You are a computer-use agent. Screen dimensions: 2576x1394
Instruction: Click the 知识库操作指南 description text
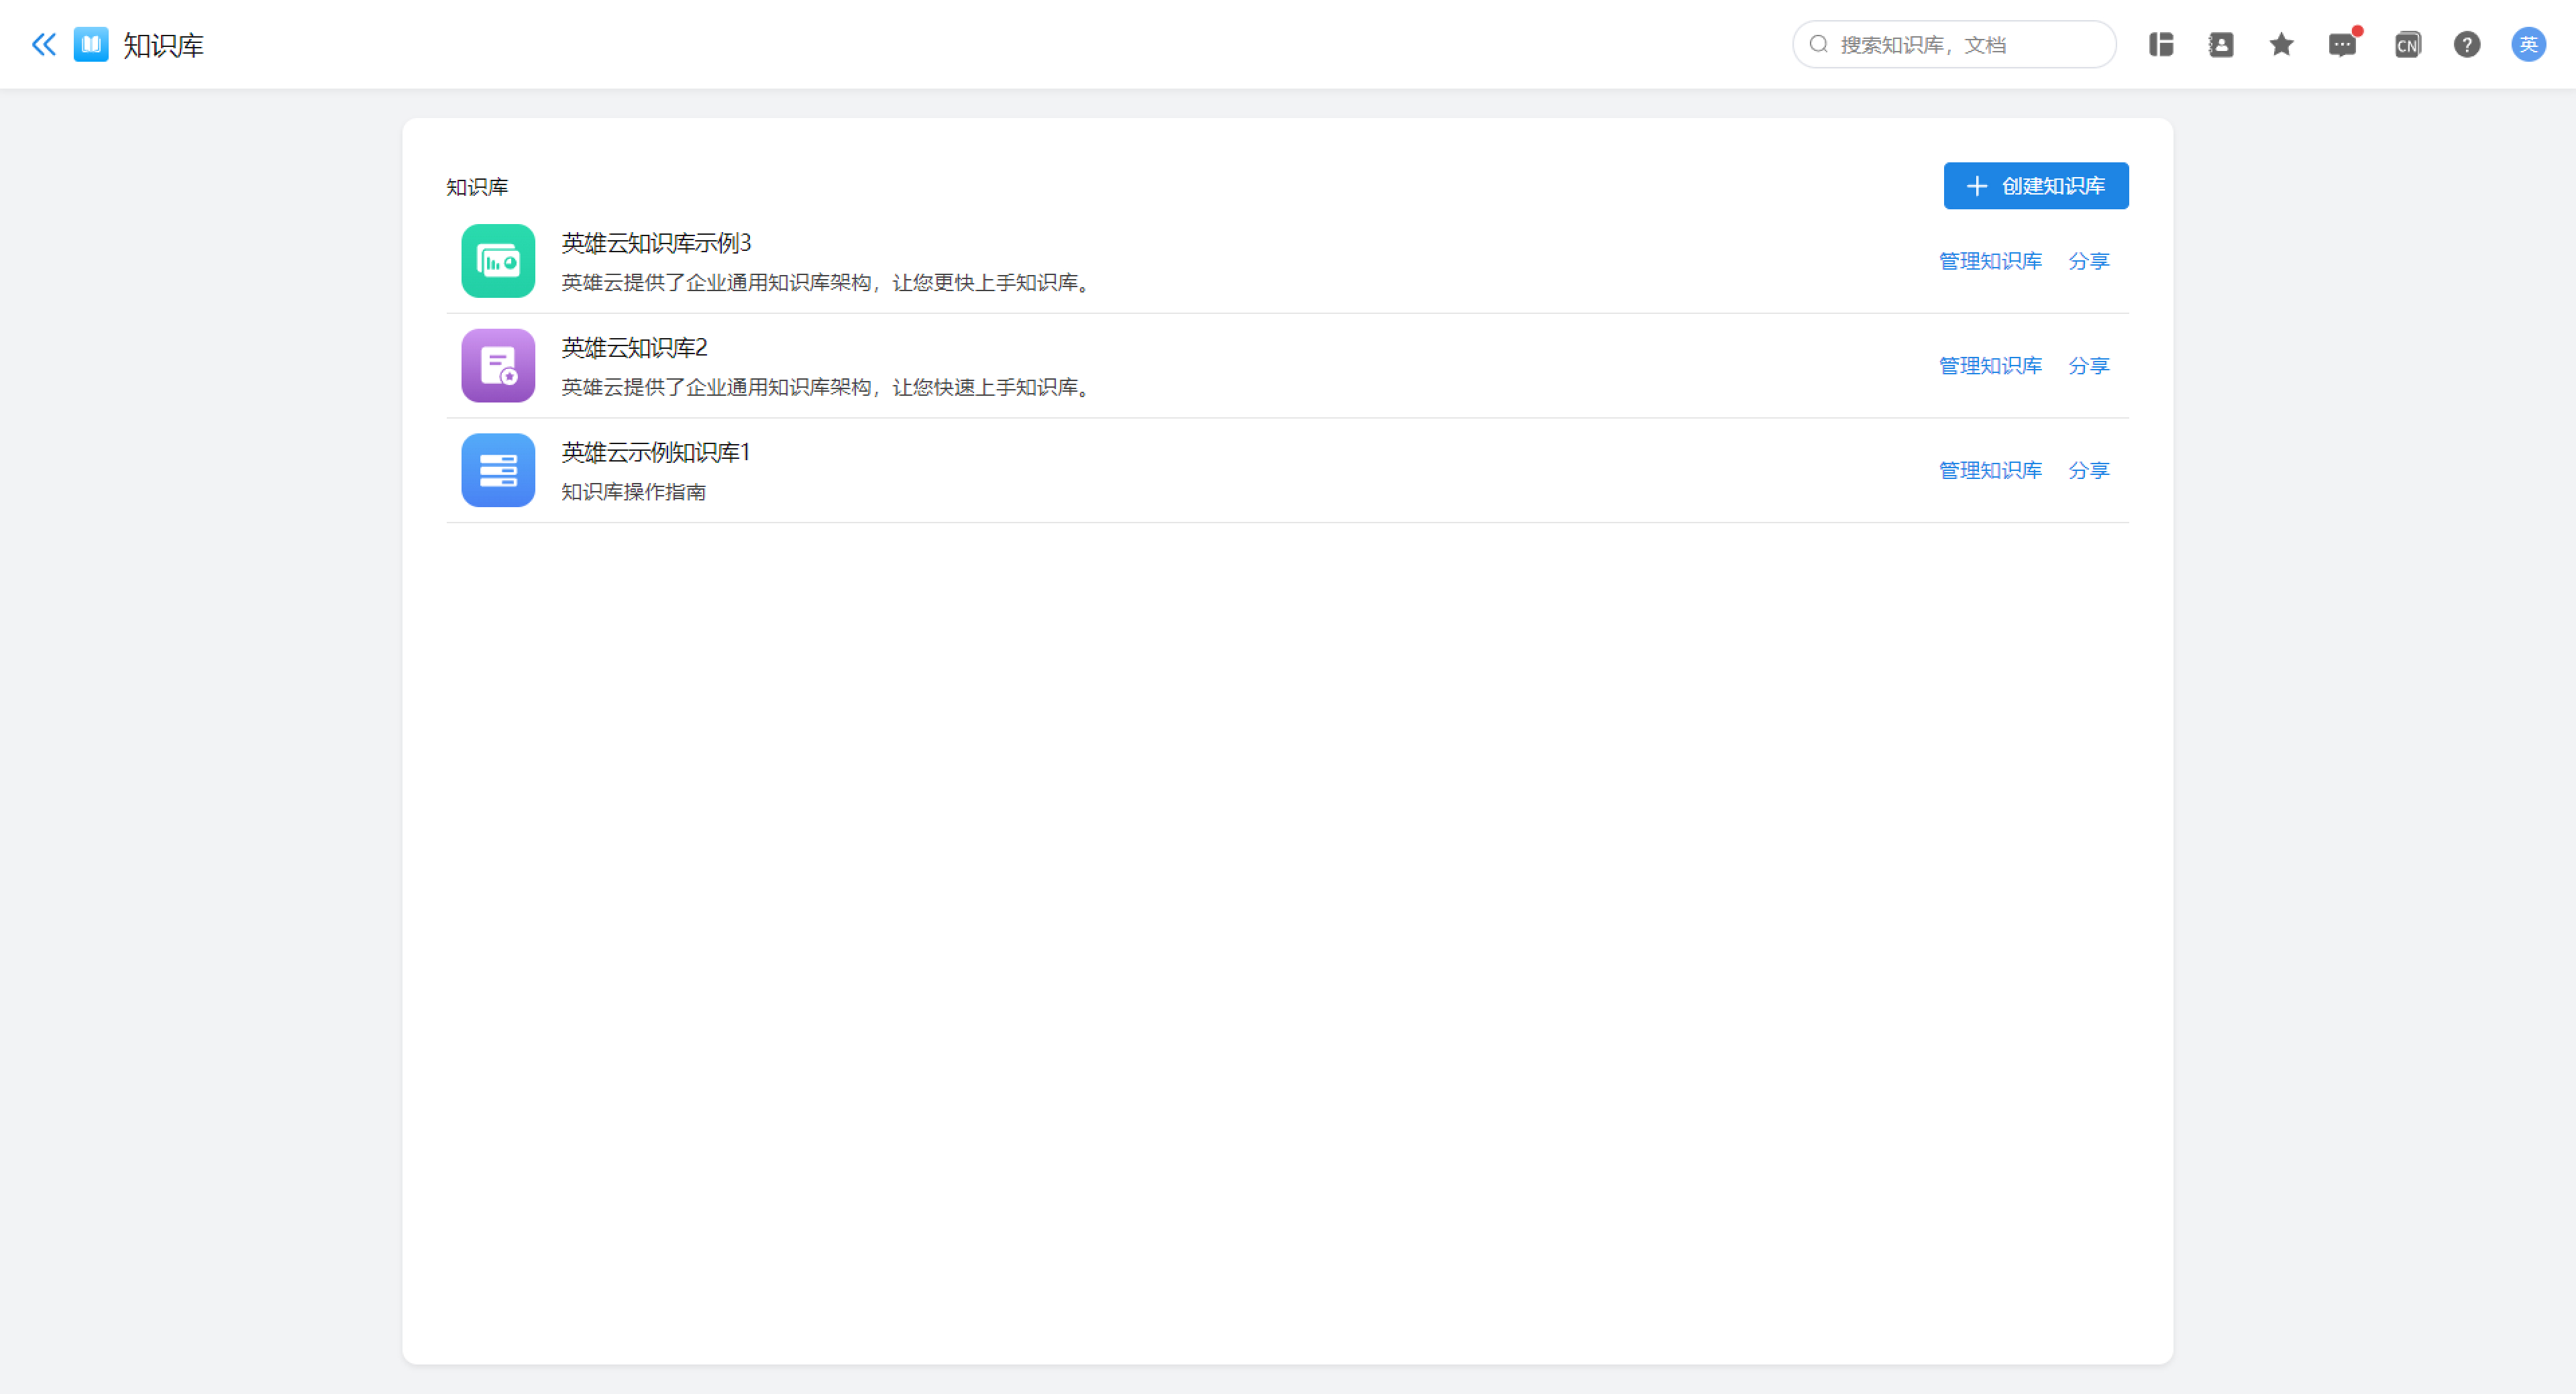point(634,492)
